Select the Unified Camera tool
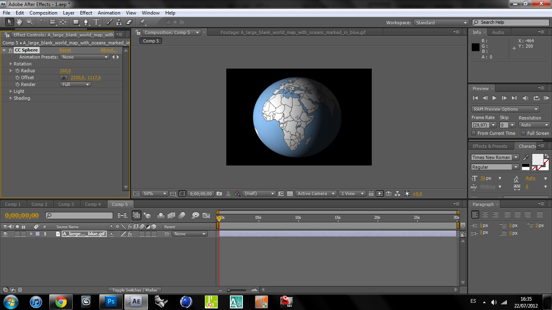 (53, 22)
